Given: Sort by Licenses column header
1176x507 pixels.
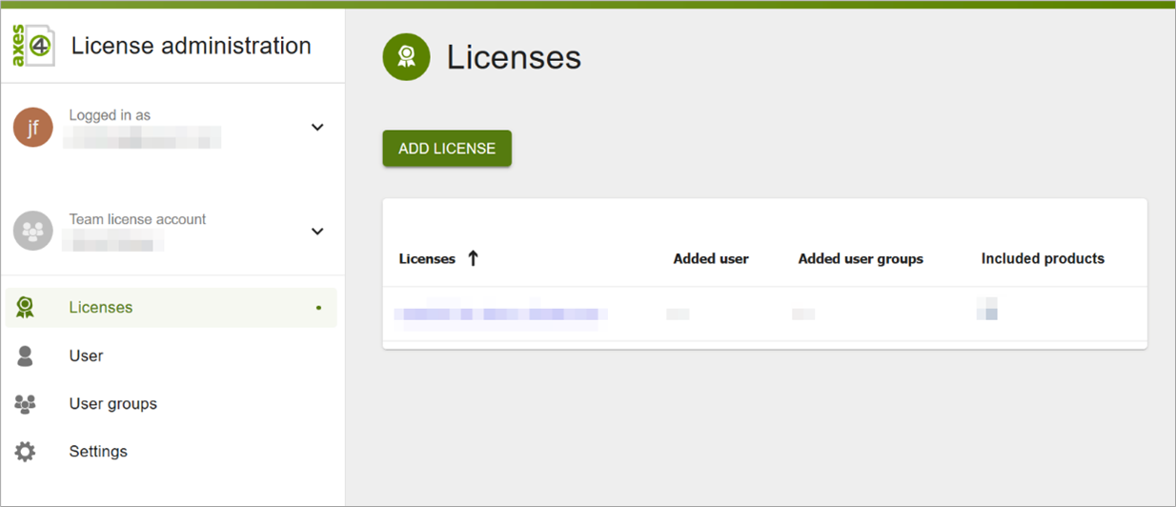Looking at the screenshot, I should coord(427,259).
